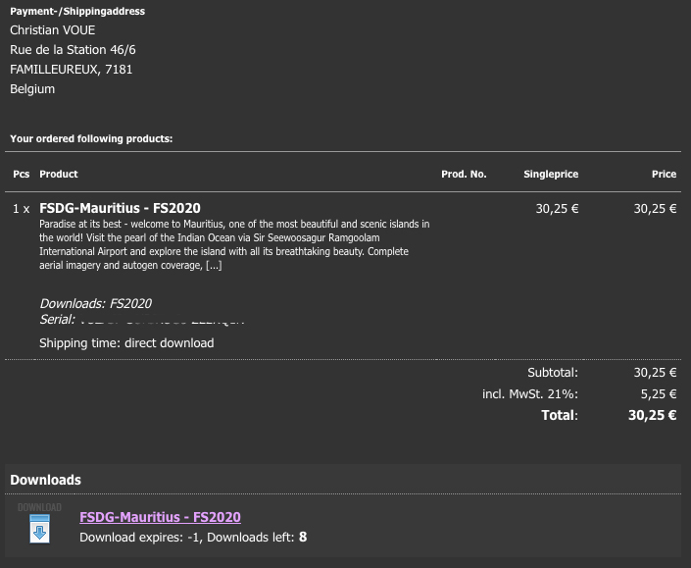Click the Downloads section heading
Image resolution: width=691 pixels, height=568 pixels.
45,480
